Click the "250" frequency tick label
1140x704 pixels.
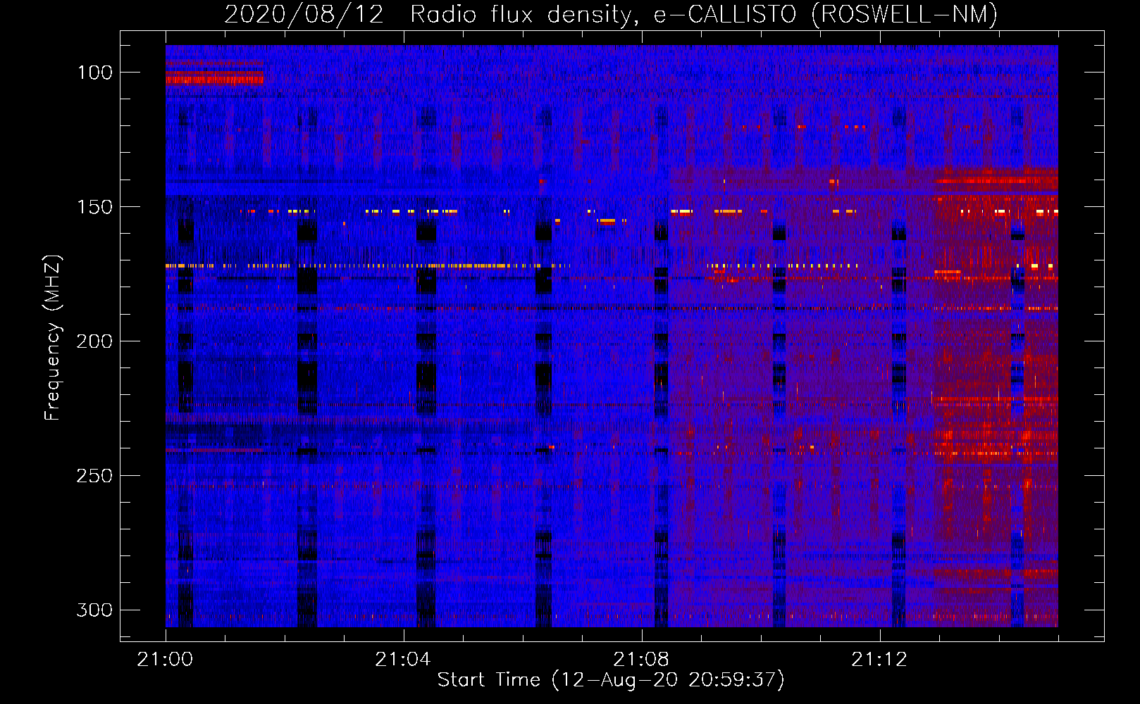(94, 476)
